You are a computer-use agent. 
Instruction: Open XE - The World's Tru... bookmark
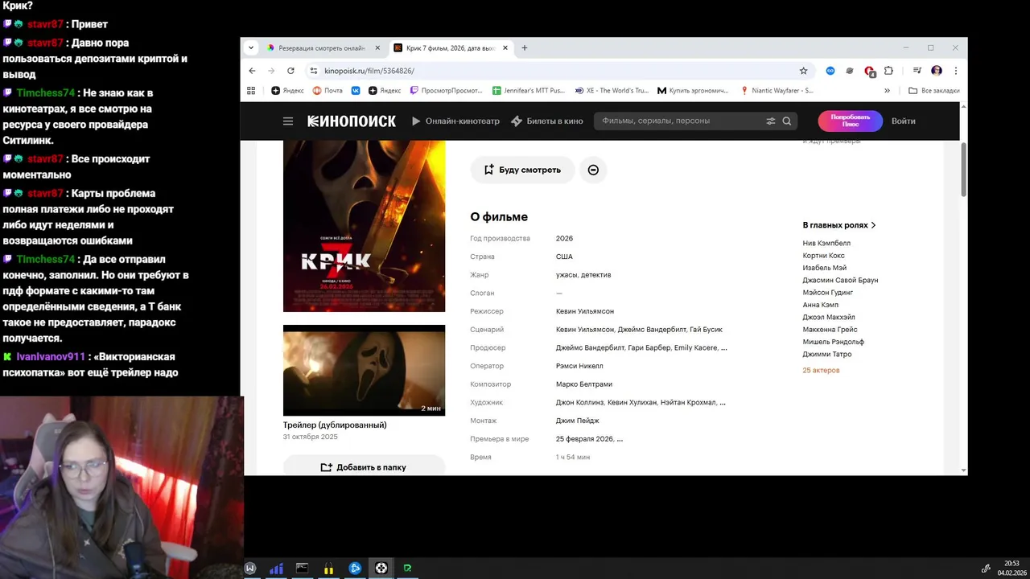pyautogui.click(x=612, y=91)
